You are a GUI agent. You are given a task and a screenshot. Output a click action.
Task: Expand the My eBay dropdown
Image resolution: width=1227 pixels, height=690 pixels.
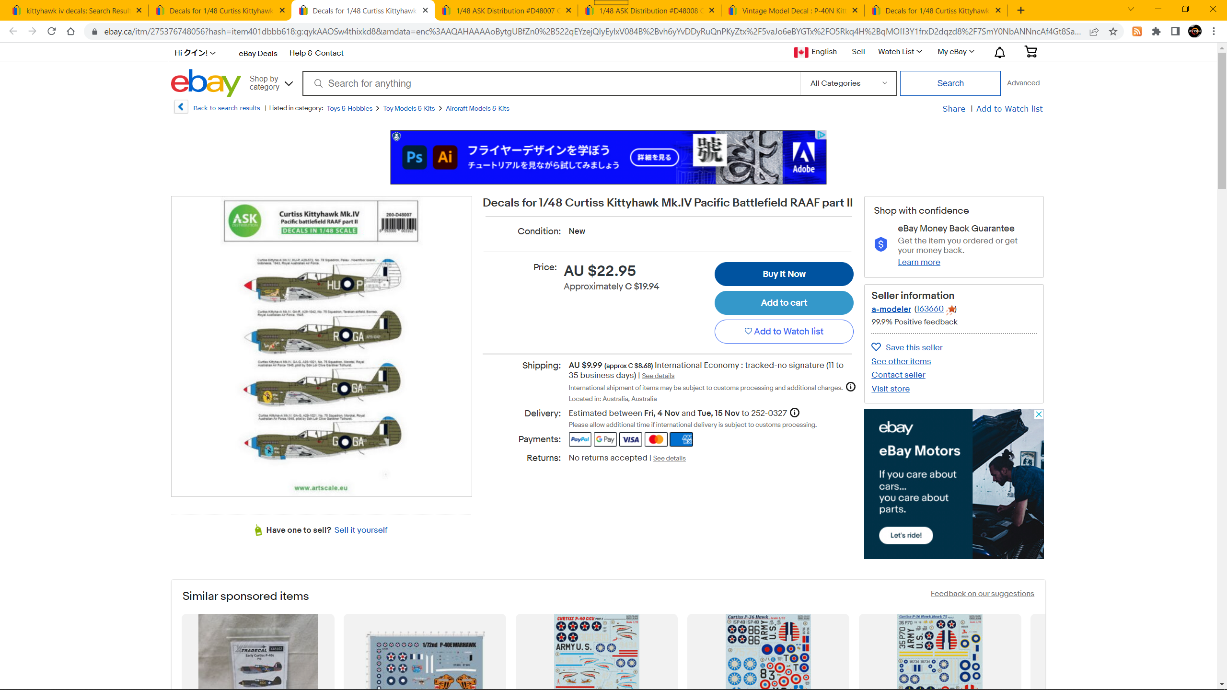pos(956,52)
